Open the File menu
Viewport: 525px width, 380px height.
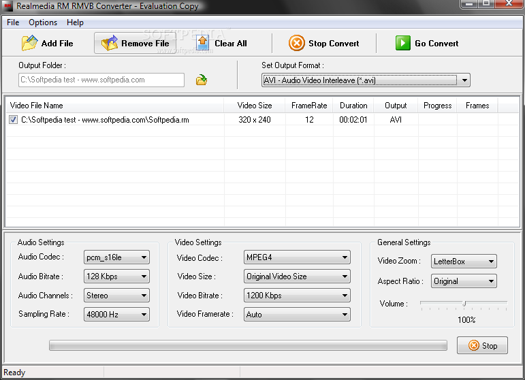click(13, 22)
